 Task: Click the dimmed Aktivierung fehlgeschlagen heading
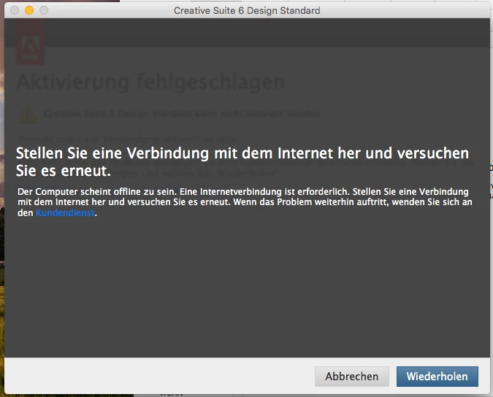[x=150, y=82]
